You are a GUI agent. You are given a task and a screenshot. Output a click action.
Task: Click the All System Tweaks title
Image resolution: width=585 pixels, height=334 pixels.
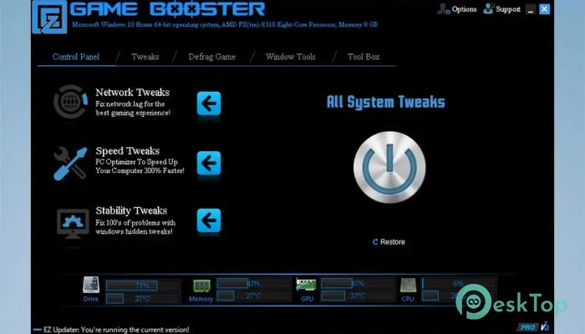click(386, 102)
